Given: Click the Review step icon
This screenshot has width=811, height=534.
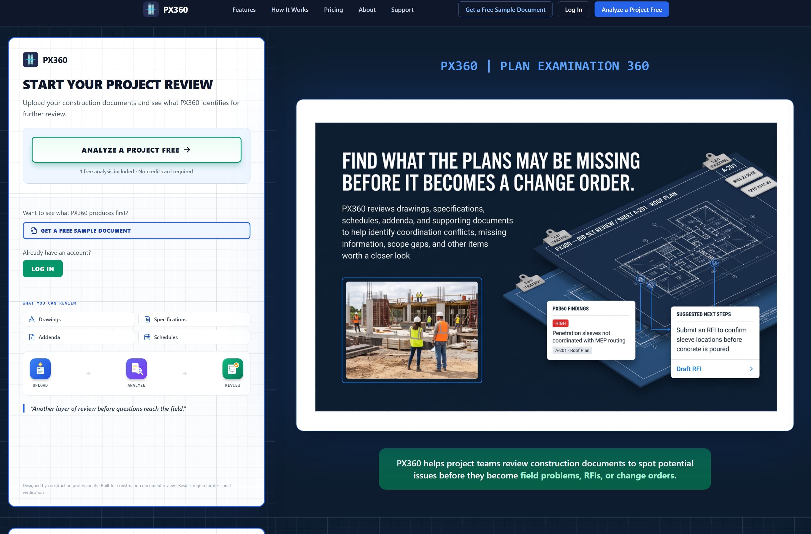Looking at the screenshot, I should coord(233,368).
